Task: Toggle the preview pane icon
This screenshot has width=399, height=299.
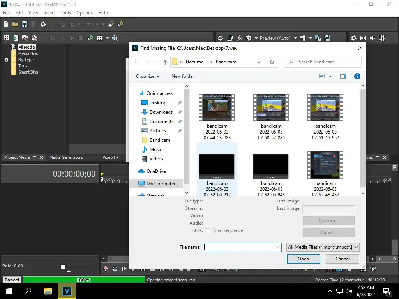Action: point(343,76)
